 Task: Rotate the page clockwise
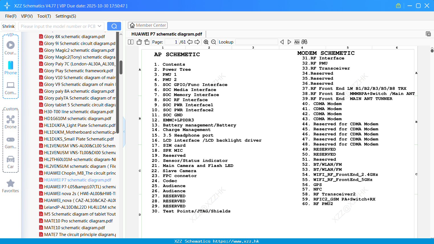coord(147,42)
